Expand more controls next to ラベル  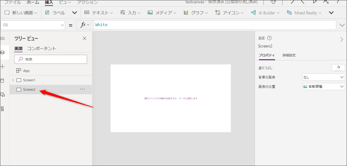pyautogui.click(x=75, y=13)
